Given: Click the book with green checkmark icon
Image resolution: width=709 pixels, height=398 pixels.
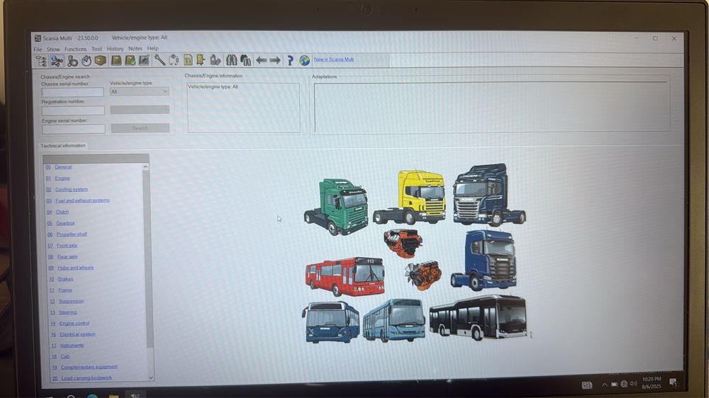Looking at the screenshot, I should (x=130, y=60).
